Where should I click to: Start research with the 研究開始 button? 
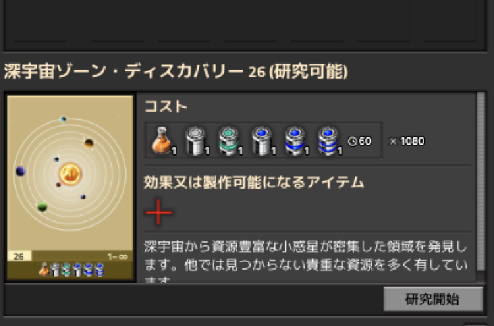[433, 298]
